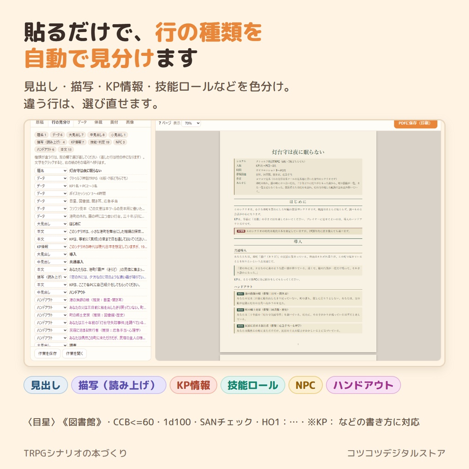
Task: Click red row text このシナリオの時代は in list
Action: click(108, 247)
